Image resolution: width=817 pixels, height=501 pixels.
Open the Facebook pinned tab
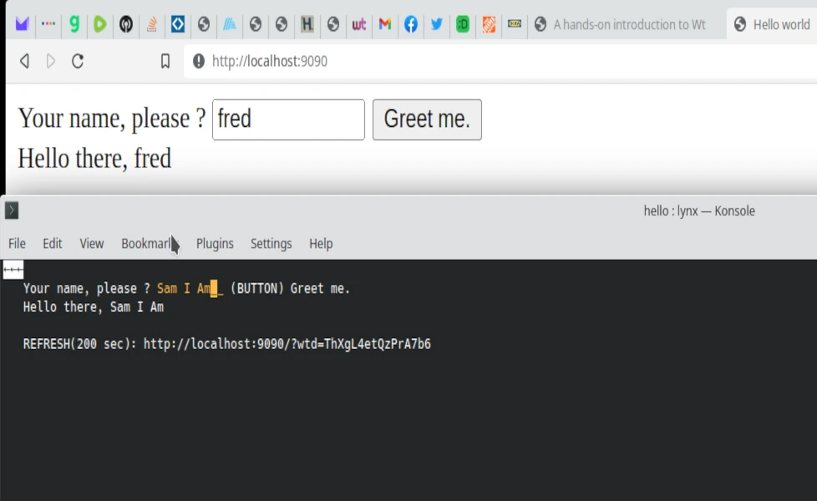pyautogui.click(x=411, y=24)
